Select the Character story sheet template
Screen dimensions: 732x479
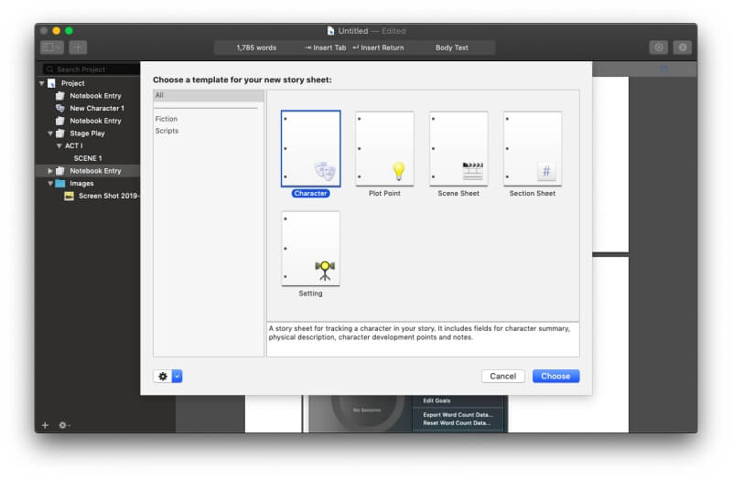click(310, 148)
